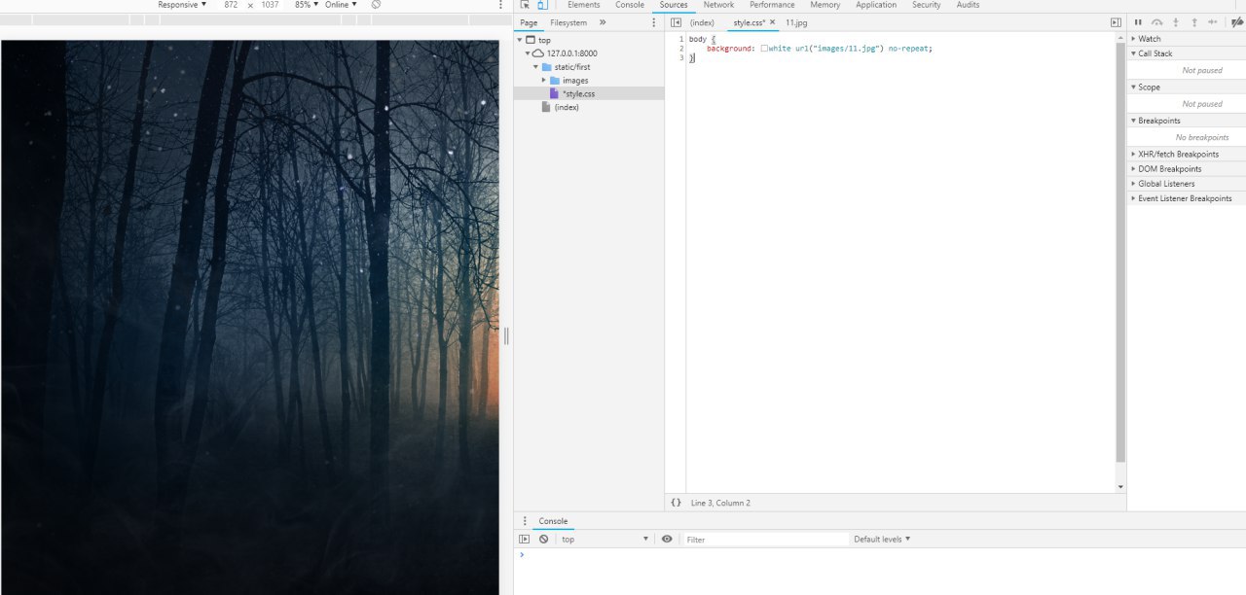The height and width of the screenshot is (595, 1246).
Task: Open the Security tab
Action: coord(926,5)
